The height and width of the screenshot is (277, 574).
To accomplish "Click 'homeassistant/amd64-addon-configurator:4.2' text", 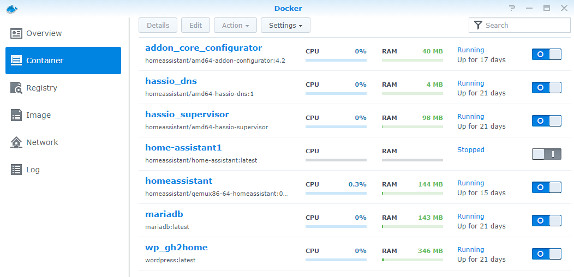I will coord(215,61).
